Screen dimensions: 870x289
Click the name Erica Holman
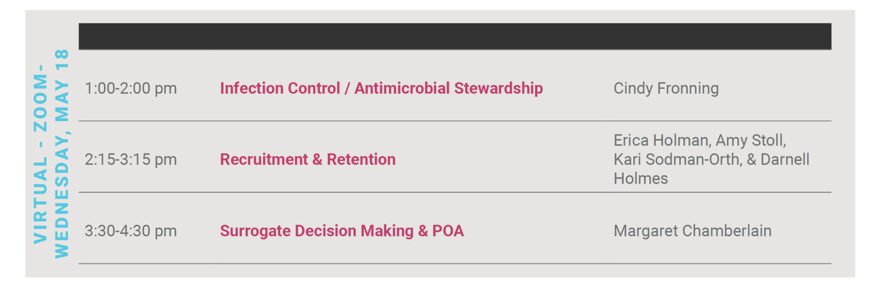point(661,140)
